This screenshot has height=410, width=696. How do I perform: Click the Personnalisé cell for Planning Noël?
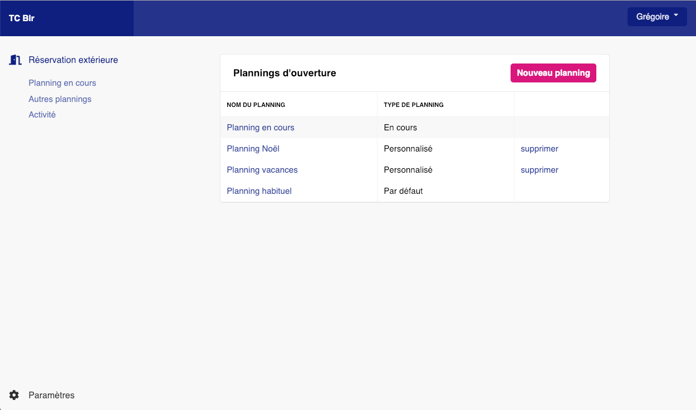408,149
